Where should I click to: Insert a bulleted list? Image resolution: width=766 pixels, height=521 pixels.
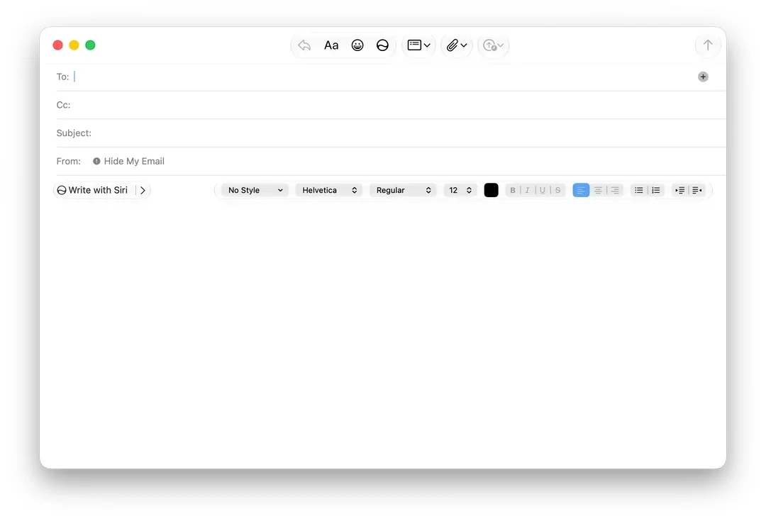click(638, 191)
